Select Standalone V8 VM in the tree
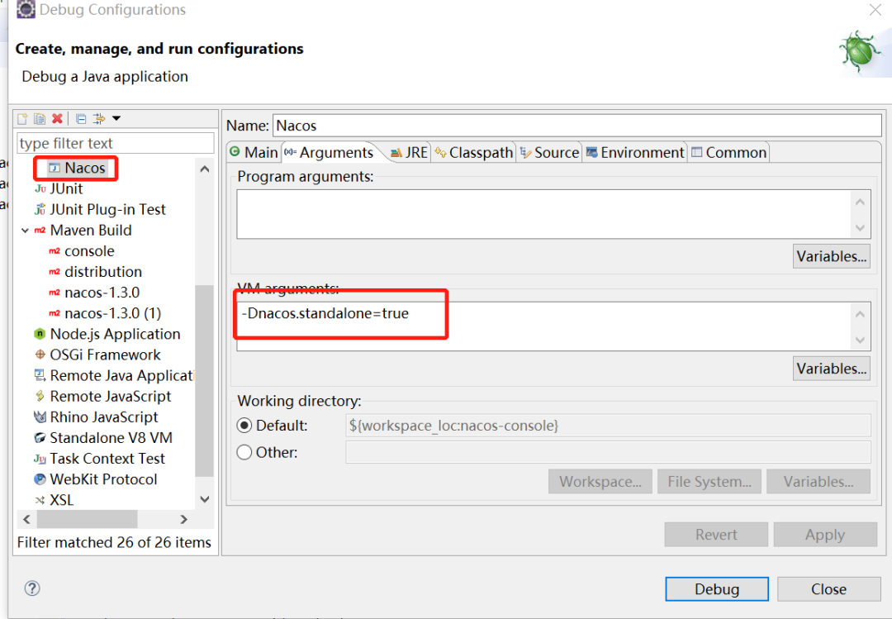 (x=103, y=438)
